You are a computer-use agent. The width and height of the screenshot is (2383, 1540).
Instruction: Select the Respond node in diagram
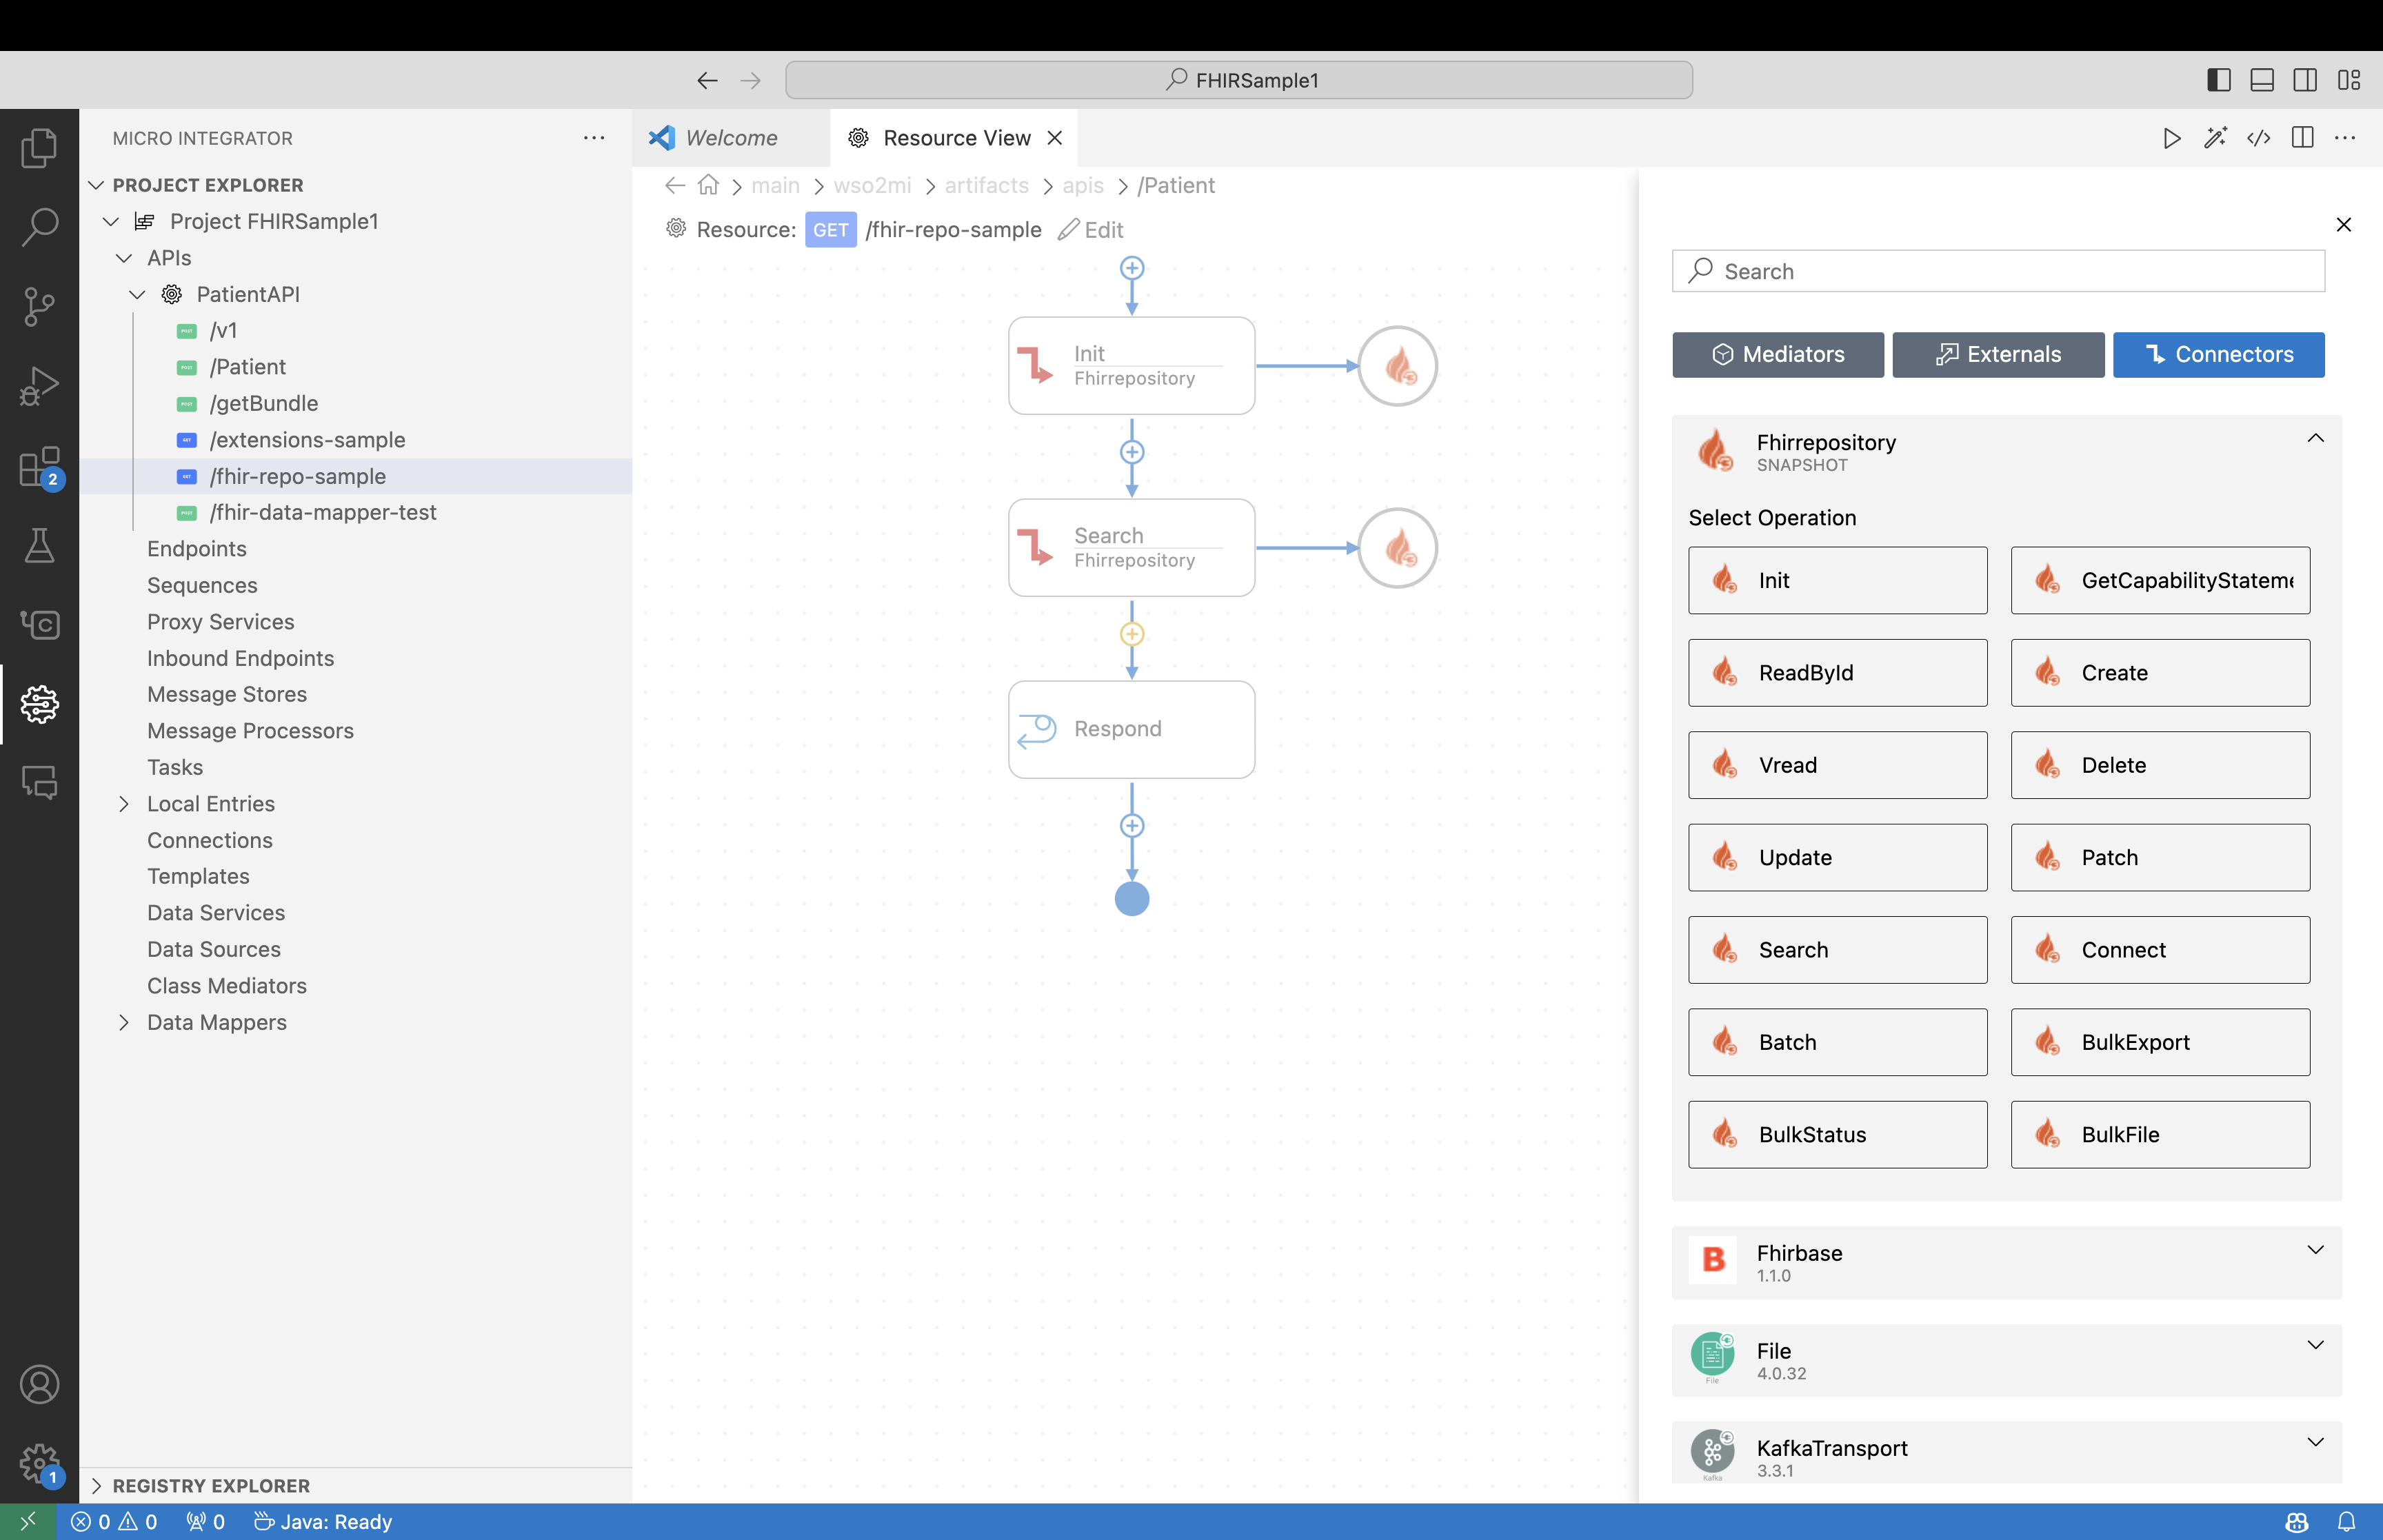pyautogui.click(x=1132, y=729)
